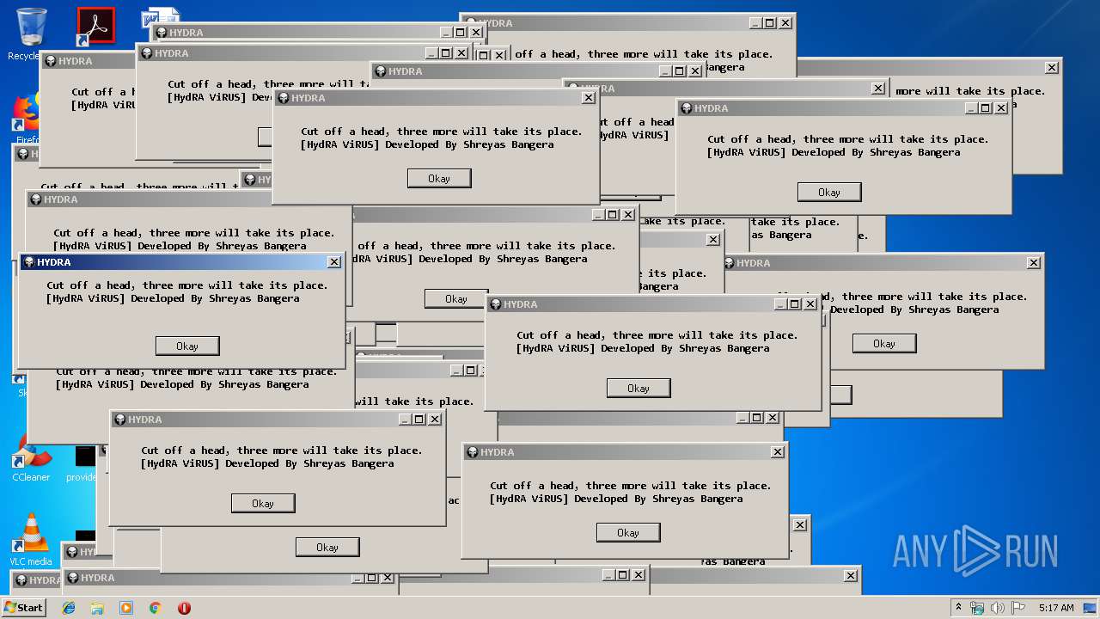Open the Firefox desktop shortcut
Image resolution: width=1100 pixels, height=619 pixels.
coord(26,118)
